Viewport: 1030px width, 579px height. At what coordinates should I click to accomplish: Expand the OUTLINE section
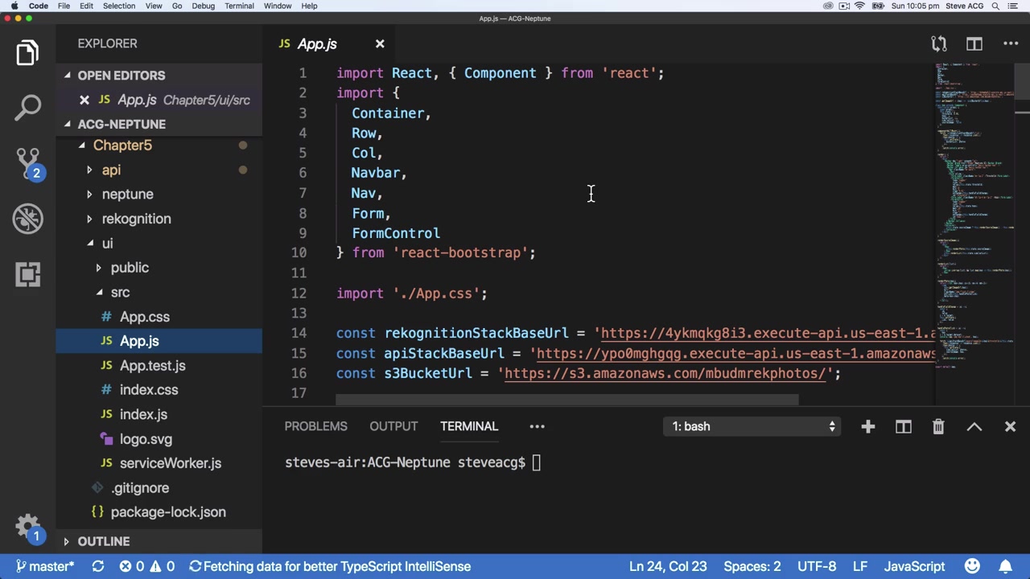[104, 541]
